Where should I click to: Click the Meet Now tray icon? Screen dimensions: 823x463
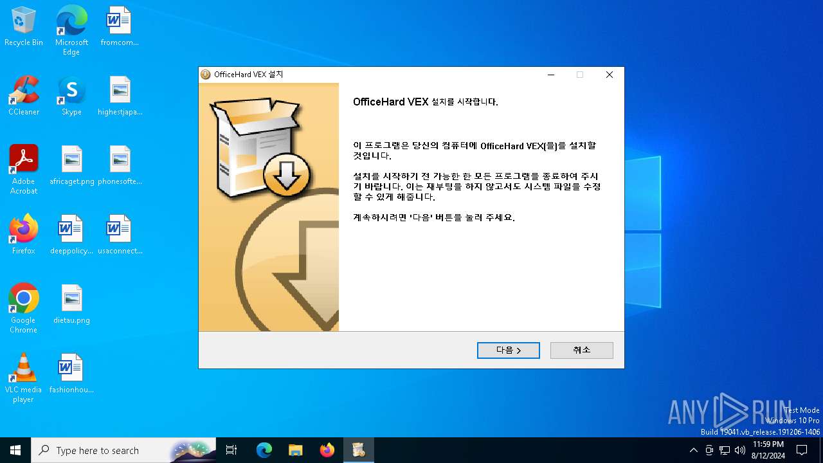coord(709,450)
